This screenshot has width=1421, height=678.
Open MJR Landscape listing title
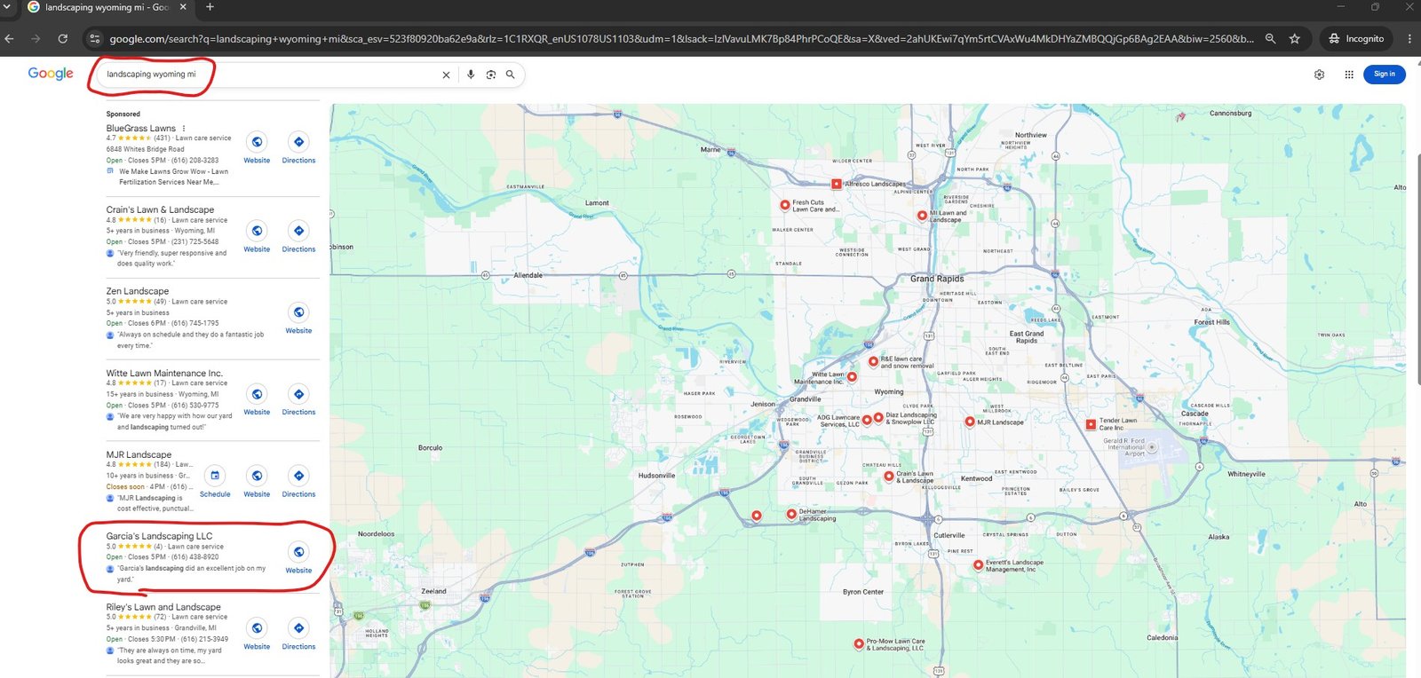coord(139,454)
